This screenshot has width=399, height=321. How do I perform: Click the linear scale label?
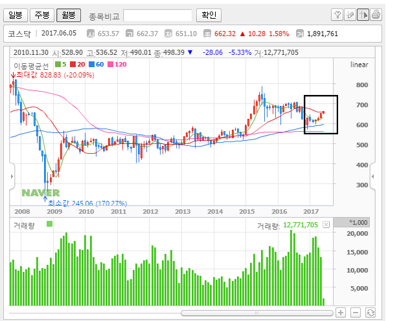coord(359,65)
